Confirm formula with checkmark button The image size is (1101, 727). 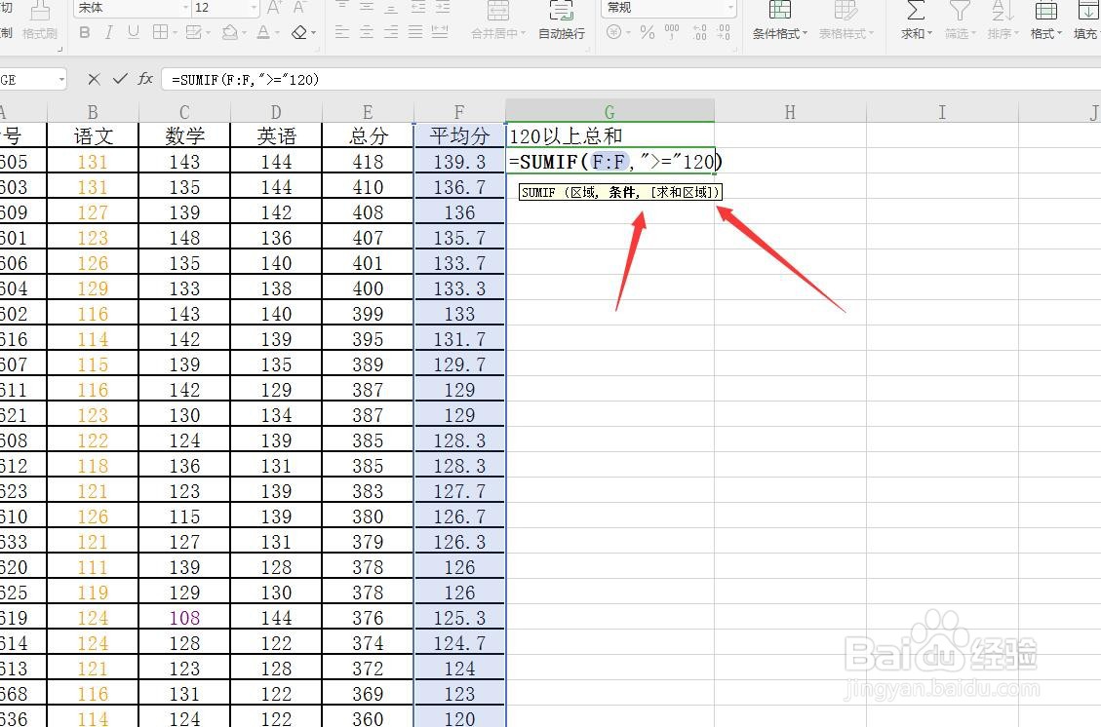tap(120, 79)
